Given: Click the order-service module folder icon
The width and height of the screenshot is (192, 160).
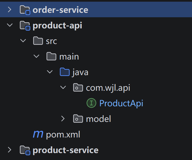Looking at the screenshot, I should pos(25,10).
